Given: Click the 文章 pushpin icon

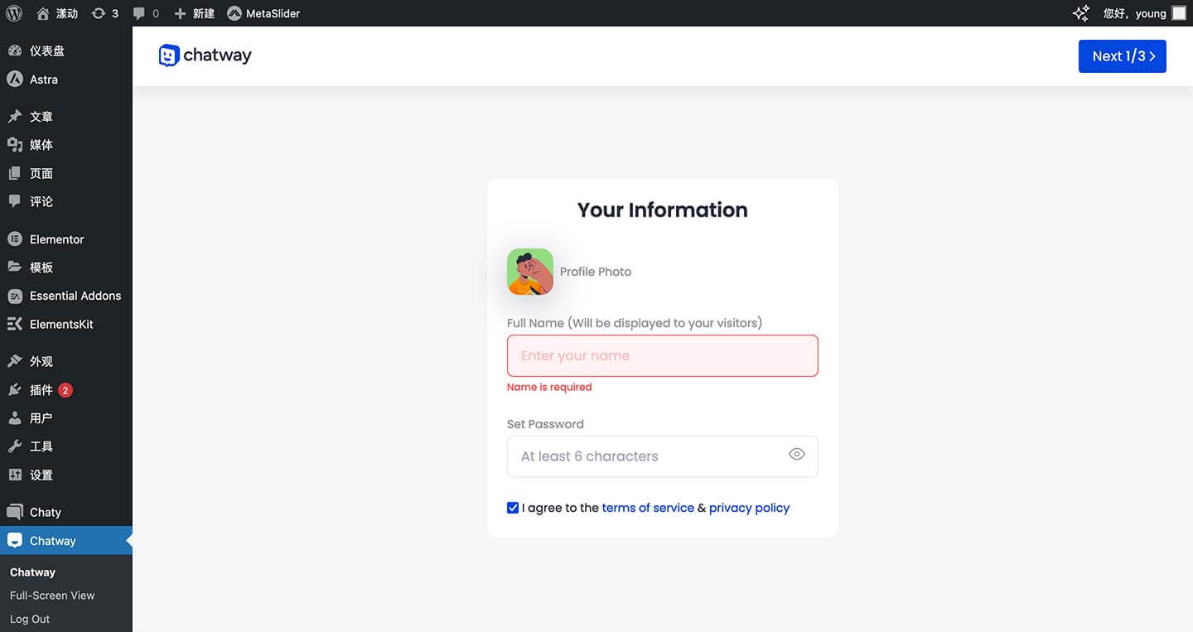Looking at the screenshot, I should [14, 117].
